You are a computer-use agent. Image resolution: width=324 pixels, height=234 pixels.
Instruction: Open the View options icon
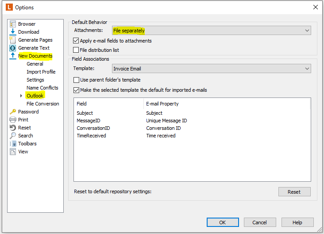(12, 152)
